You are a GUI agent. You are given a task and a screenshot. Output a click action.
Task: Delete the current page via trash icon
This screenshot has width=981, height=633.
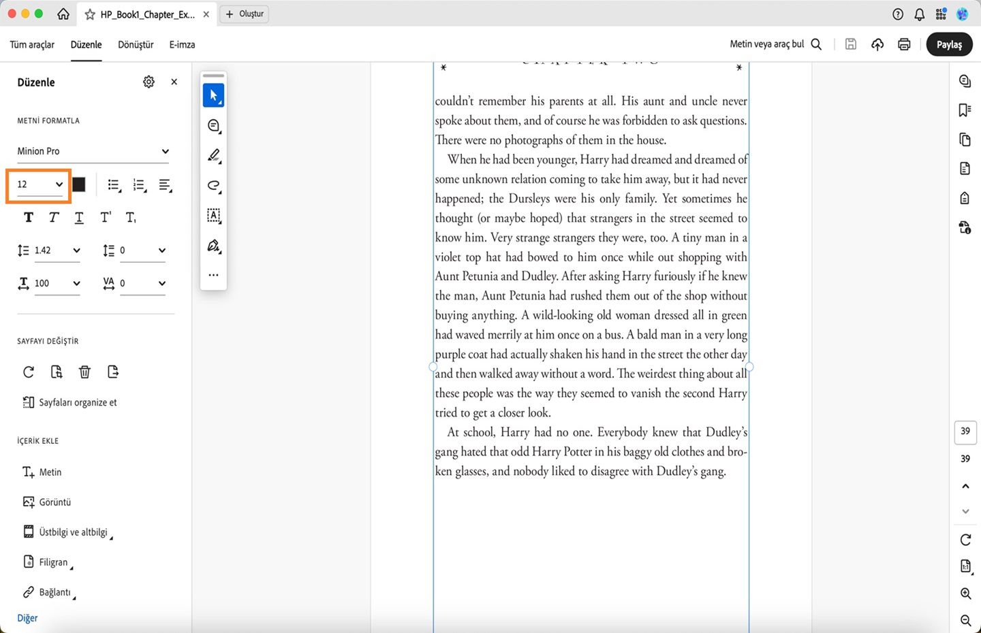coord(84,372)
